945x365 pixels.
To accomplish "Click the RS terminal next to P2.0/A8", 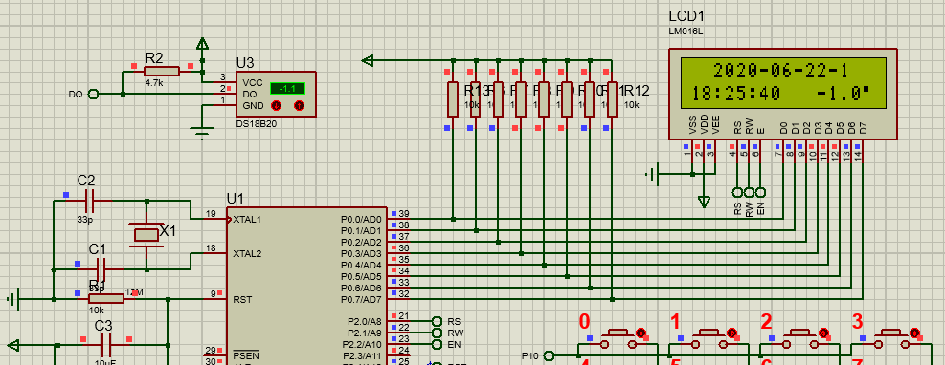I will 437,321.
